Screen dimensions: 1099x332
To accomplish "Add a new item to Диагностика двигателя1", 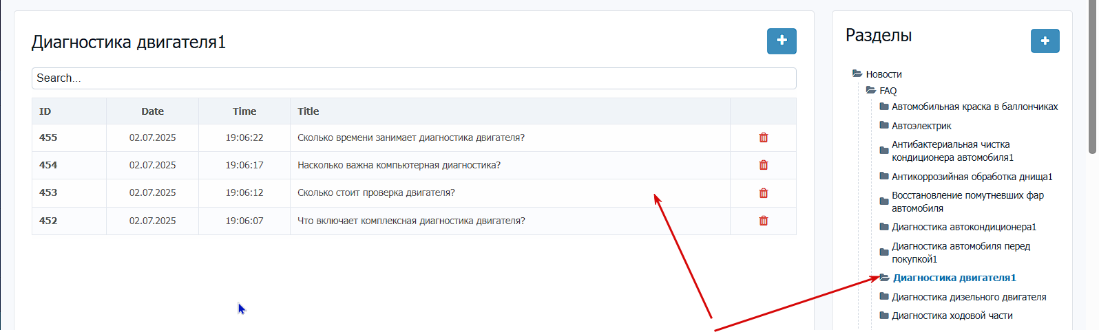I will point(782,41).
